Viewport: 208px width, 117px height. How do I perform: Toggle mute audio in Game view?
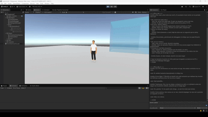pyautogui.click(x=133, y=12)
